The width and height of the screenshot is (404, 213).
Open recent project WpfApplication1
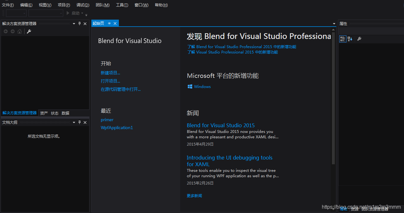click(117, 128)
